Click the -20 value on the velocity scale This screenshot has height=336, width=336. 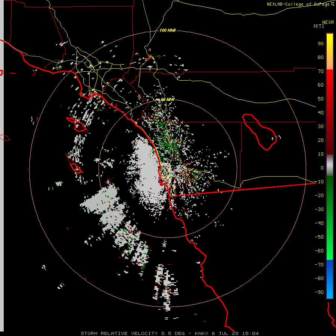(319, 195)
